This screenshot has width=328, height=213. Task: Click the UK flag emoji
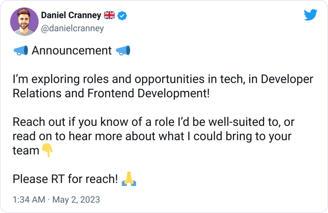pyautogui.click(x=110, y=15)
